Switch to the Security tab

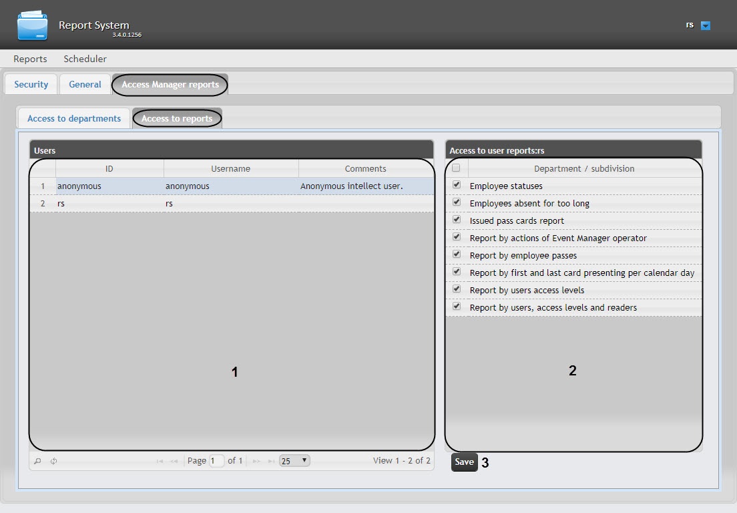31,85
